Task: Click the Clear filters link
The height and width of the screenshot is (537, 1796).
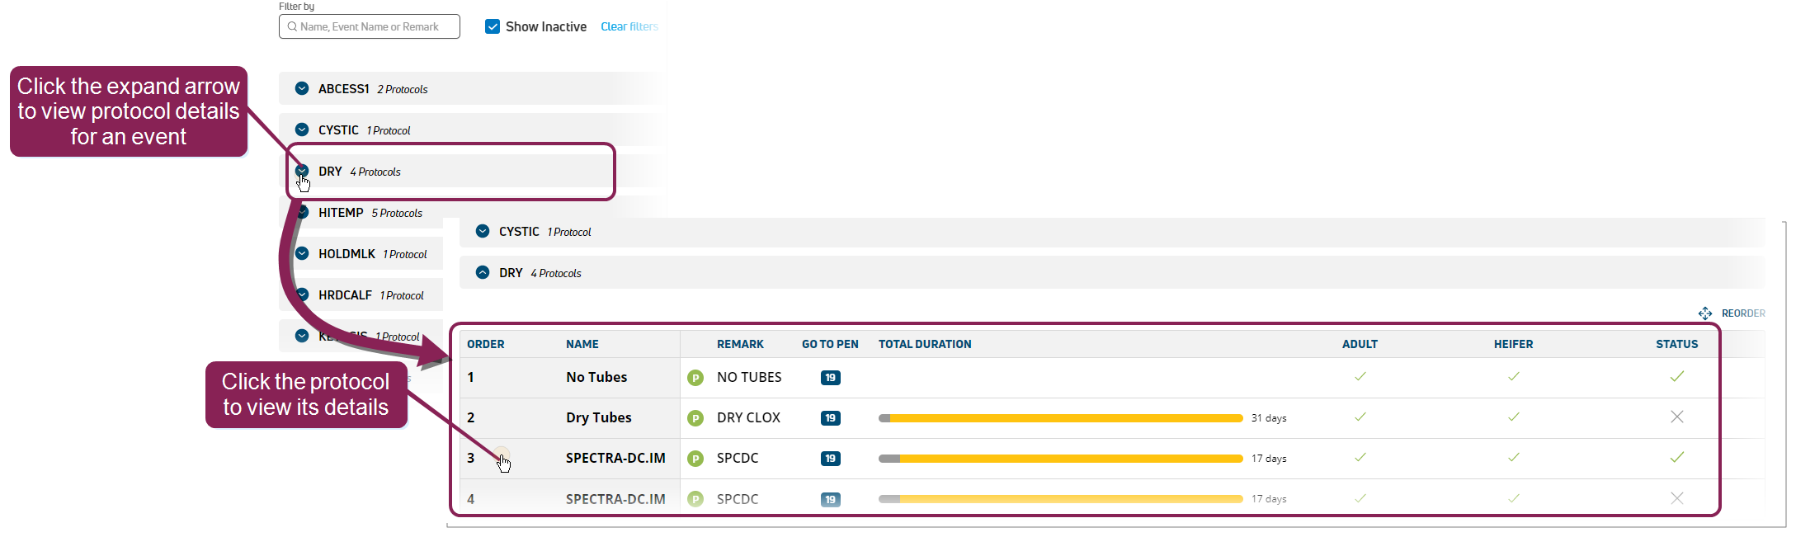Action: [629, 26]
